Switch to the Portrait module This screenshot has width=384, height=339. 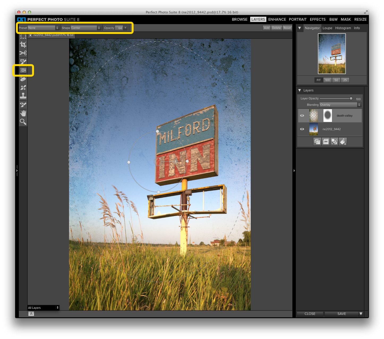click(298, 19)
